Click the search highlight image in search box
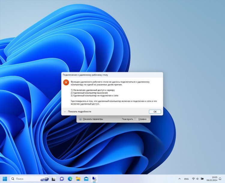 tap(45, 179)
